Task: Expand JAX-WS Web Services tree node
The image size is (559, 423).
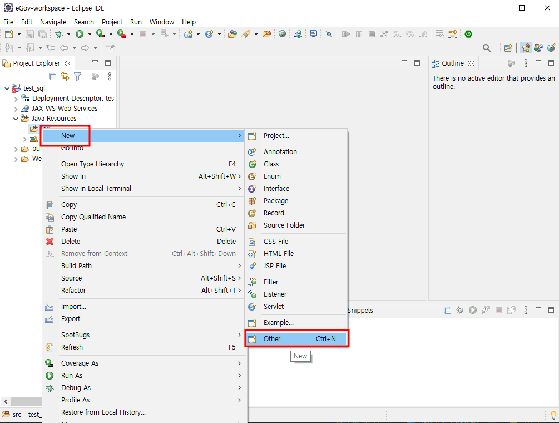Action: click(16, 109)
